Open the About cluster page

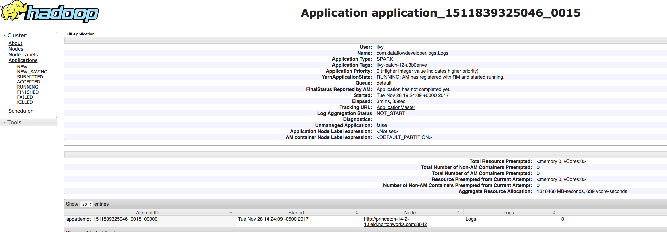pyautogui.click(x=15, y=43)
